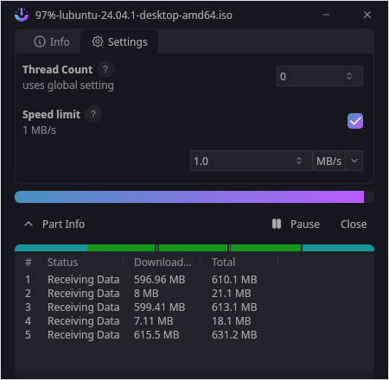Adjust the speed limit value spinner arrows
Screen dimensions: 389x380
pyautogui.click(x=299, y=161)
